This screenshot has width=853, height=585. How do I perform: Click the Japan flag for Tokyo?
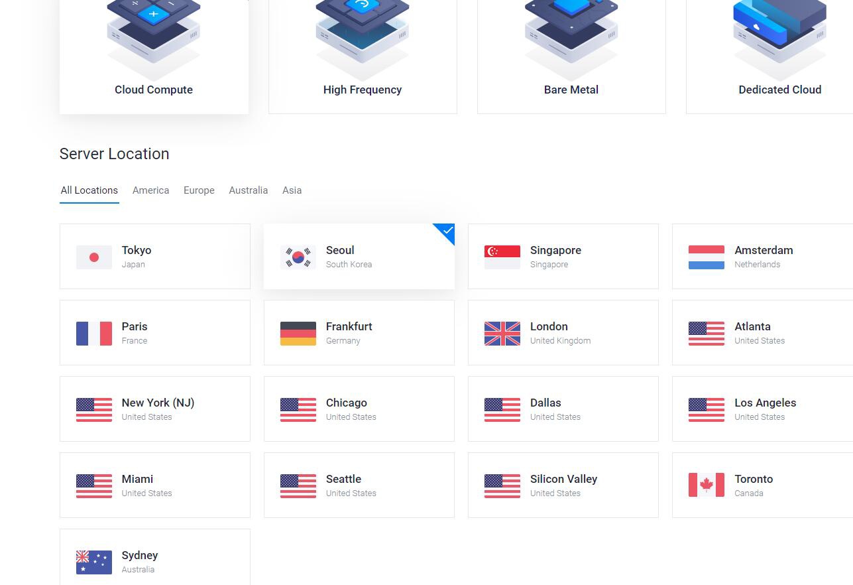94,257
